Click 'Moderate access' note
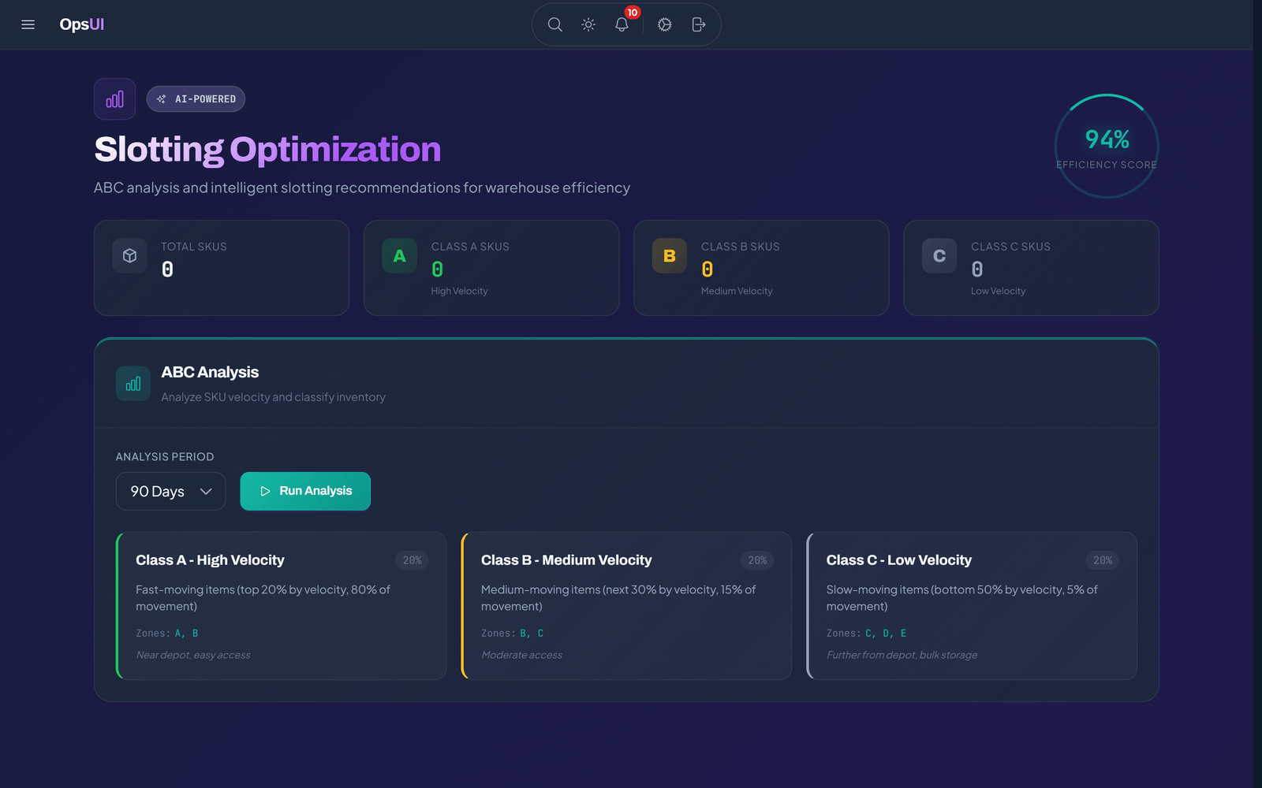 [521, 655]
